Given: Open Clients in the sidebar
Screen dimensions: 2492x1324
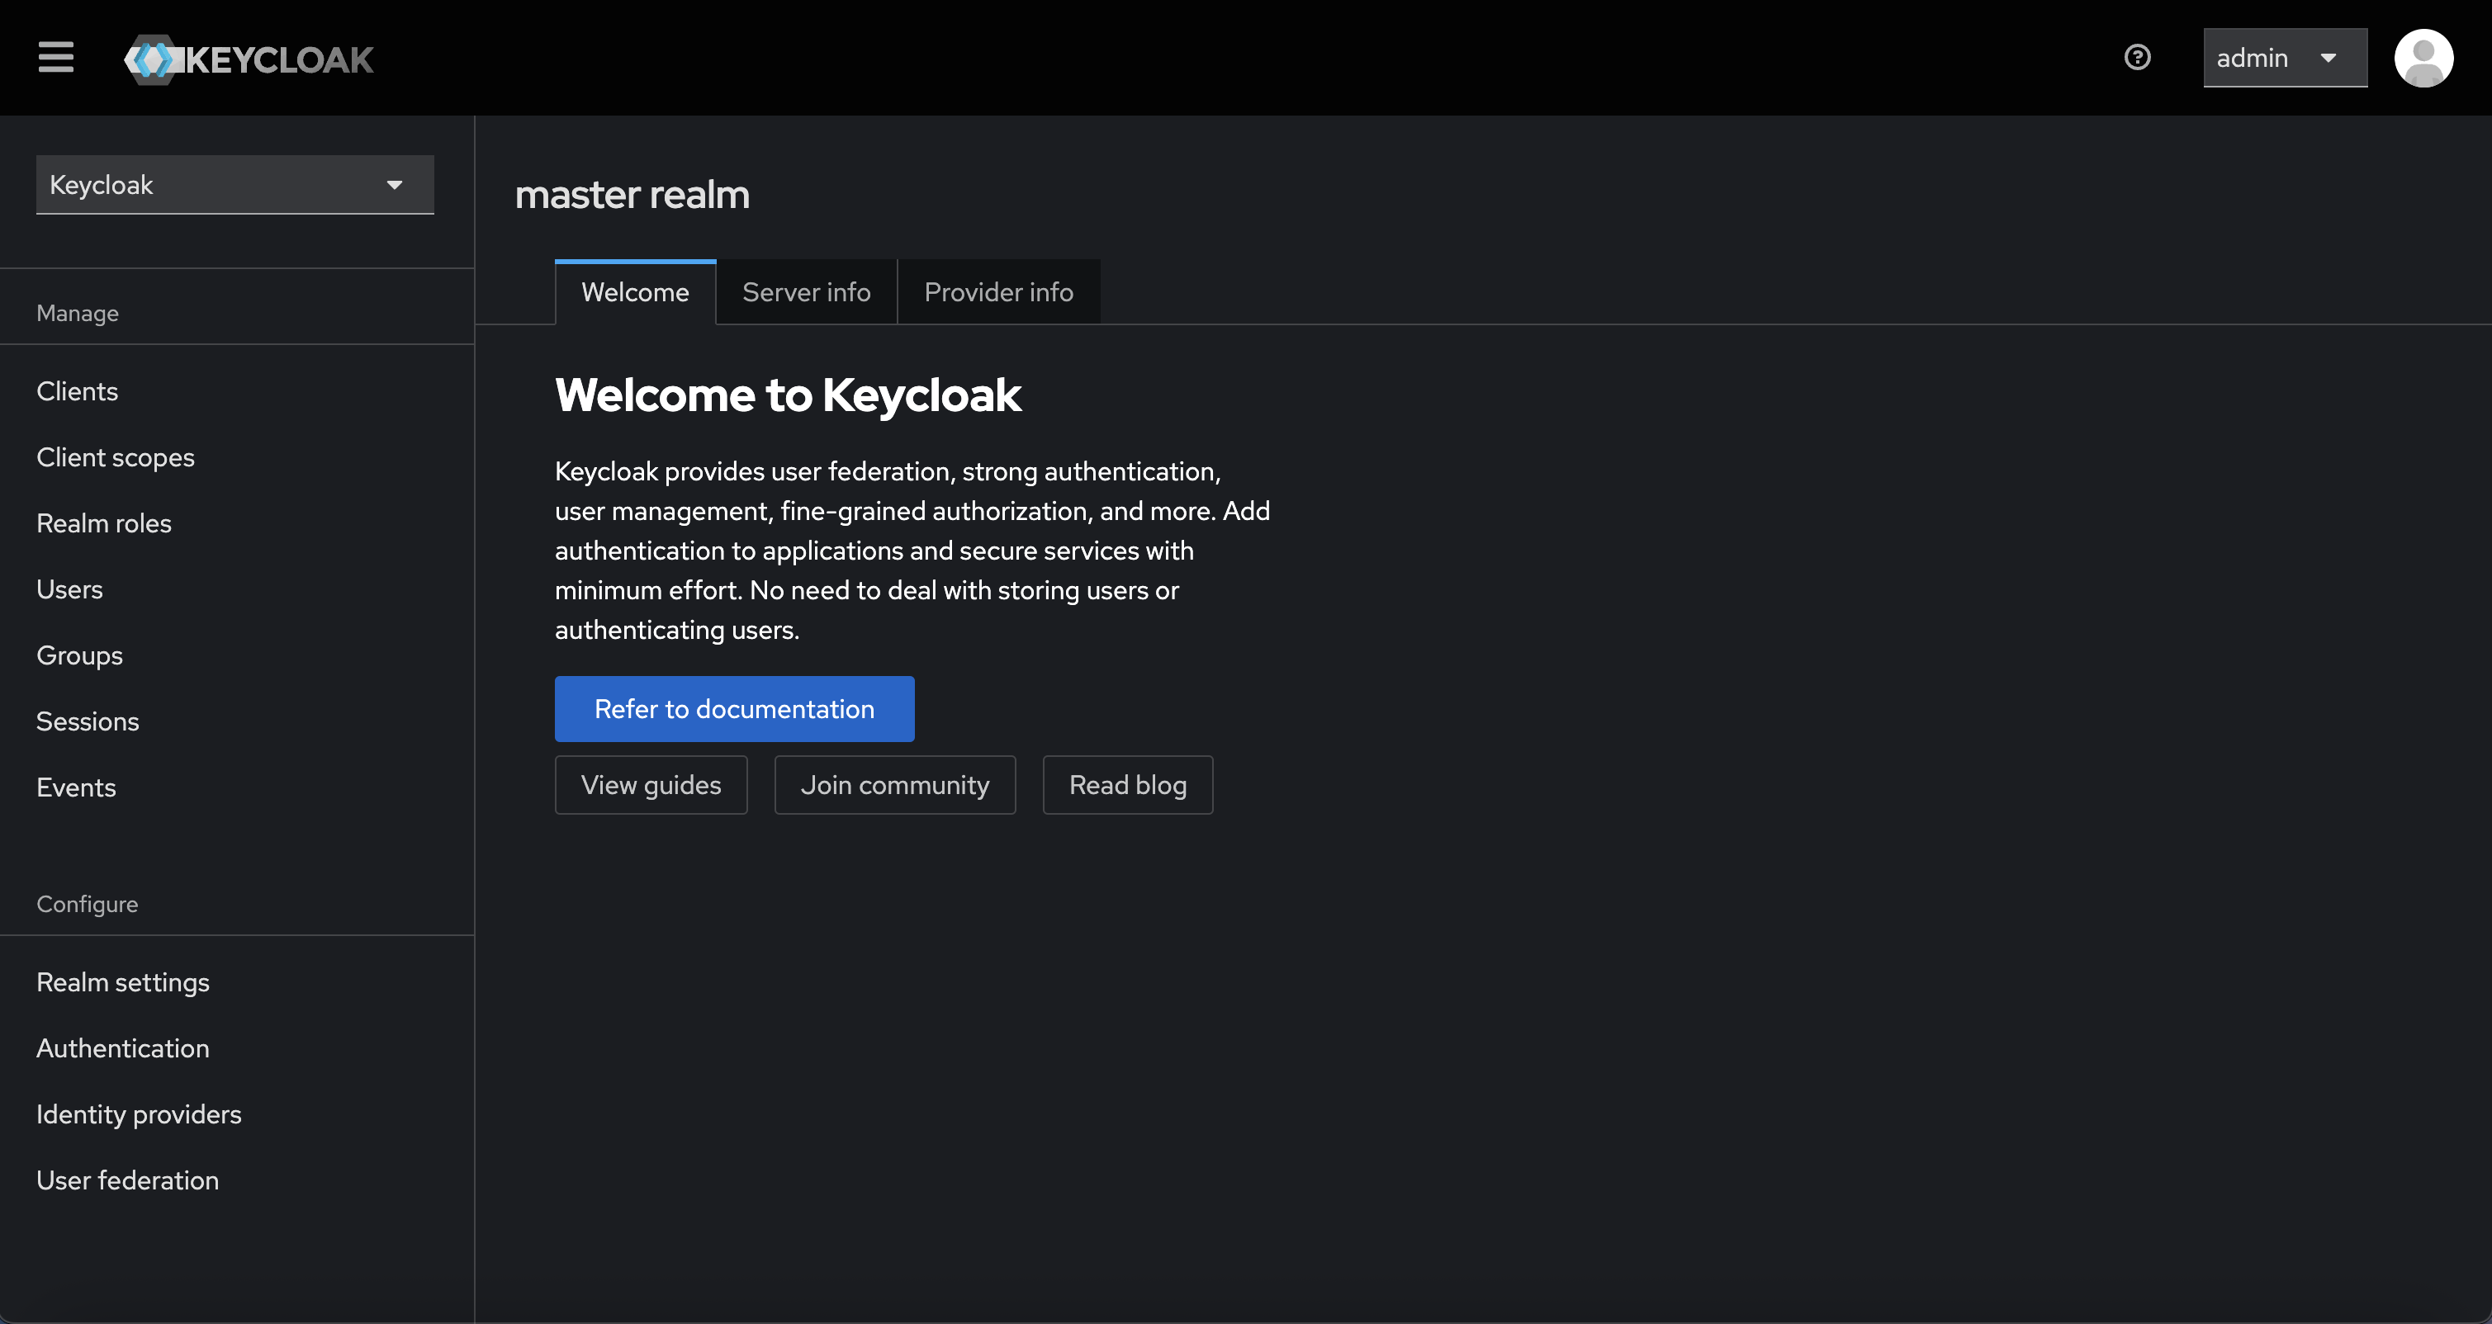Looking at the screenshot, I should coord(78,390).
